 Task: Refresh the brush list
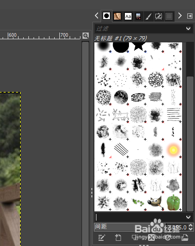pos(168,238)
